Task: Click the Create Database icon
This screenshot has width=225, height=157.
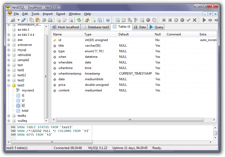Action: tap(59, 20)
